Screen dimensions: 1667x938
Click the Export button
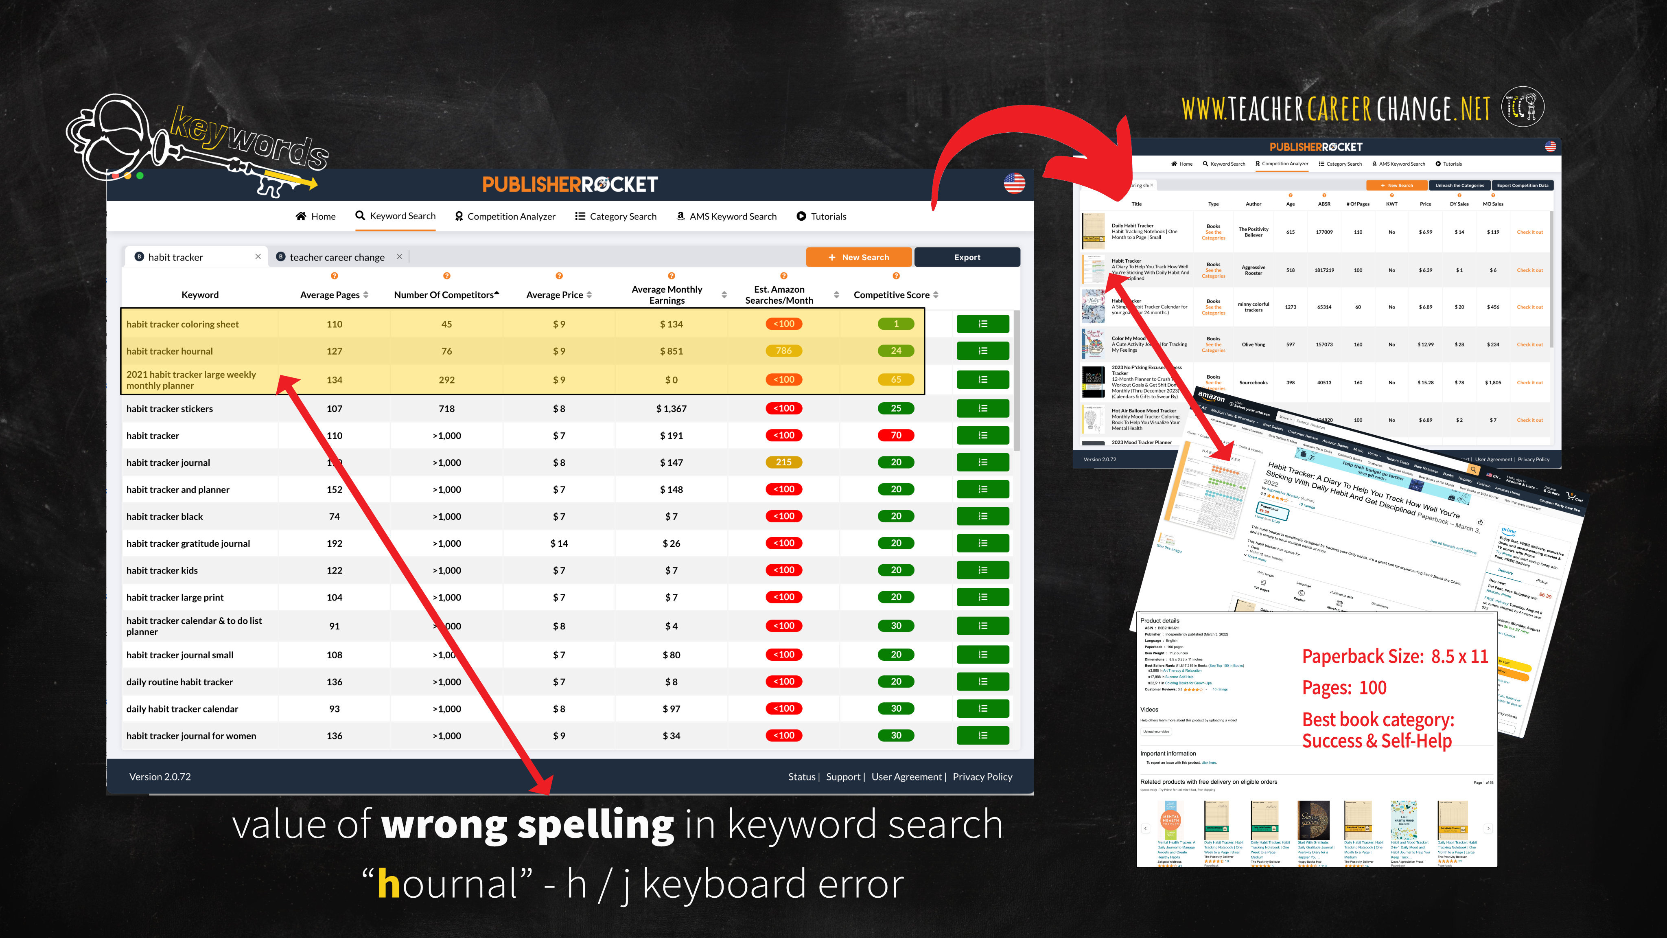[967, 257]
